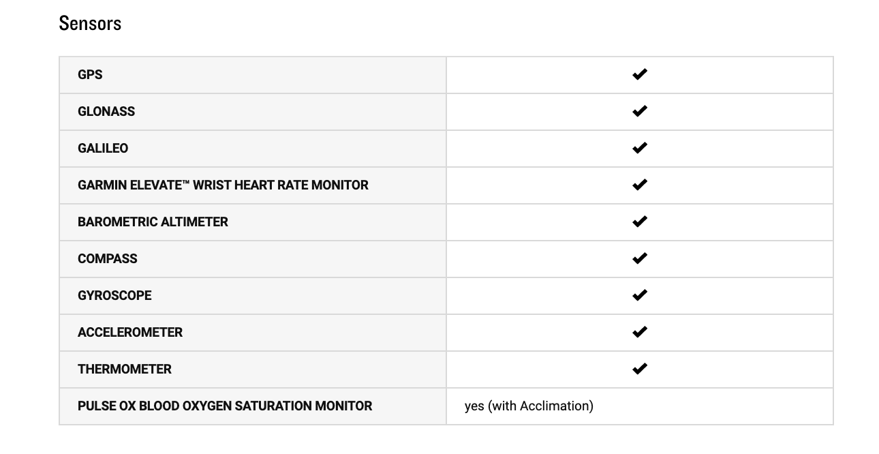Image resolution: width=879 pixels, height=454 pixels.
Task: Click Garmin Elevate Wrist Heart Rate Monitor text
Action: coord(223,185)
